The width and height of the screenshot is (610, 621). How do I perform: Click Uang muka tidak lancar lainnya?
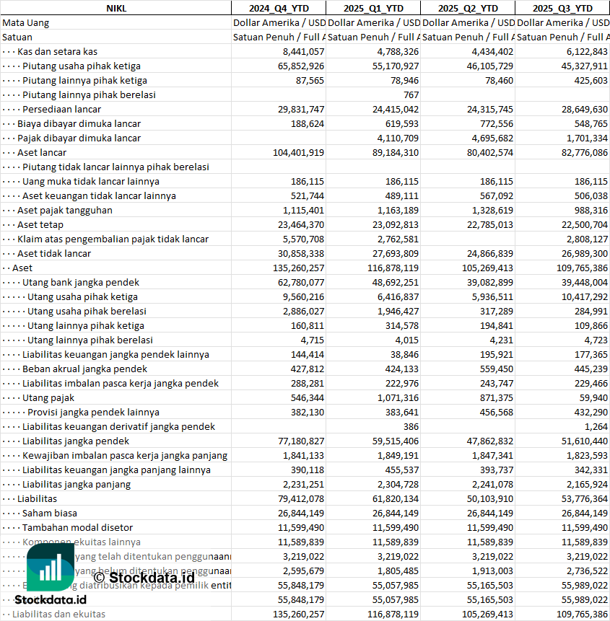[91, 181]
